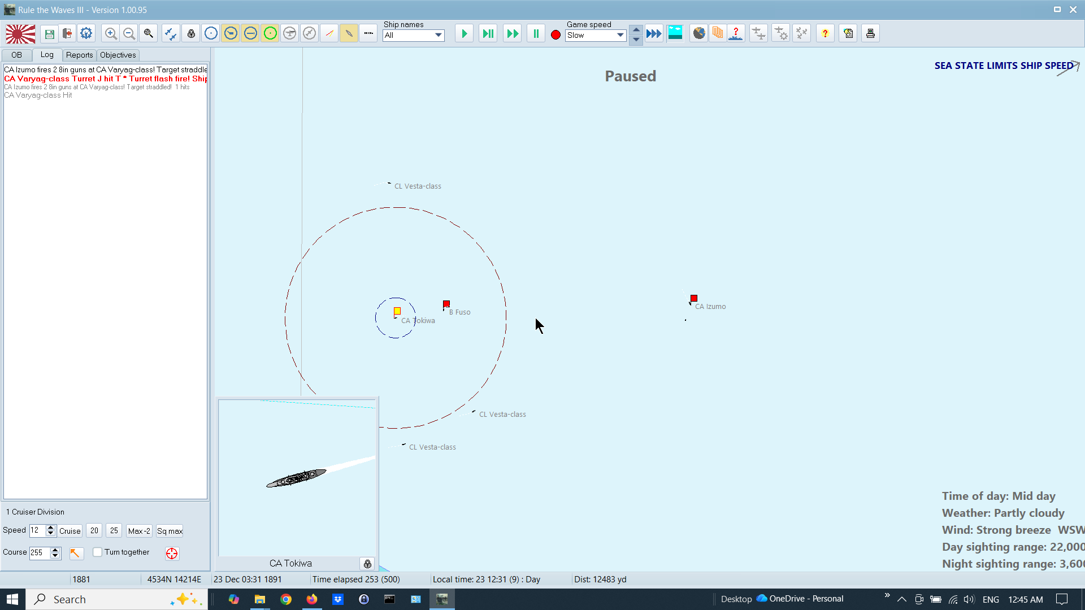1085x610 pixels.
Task: Open preferences with the gear icon
Action: pos(86,34)
